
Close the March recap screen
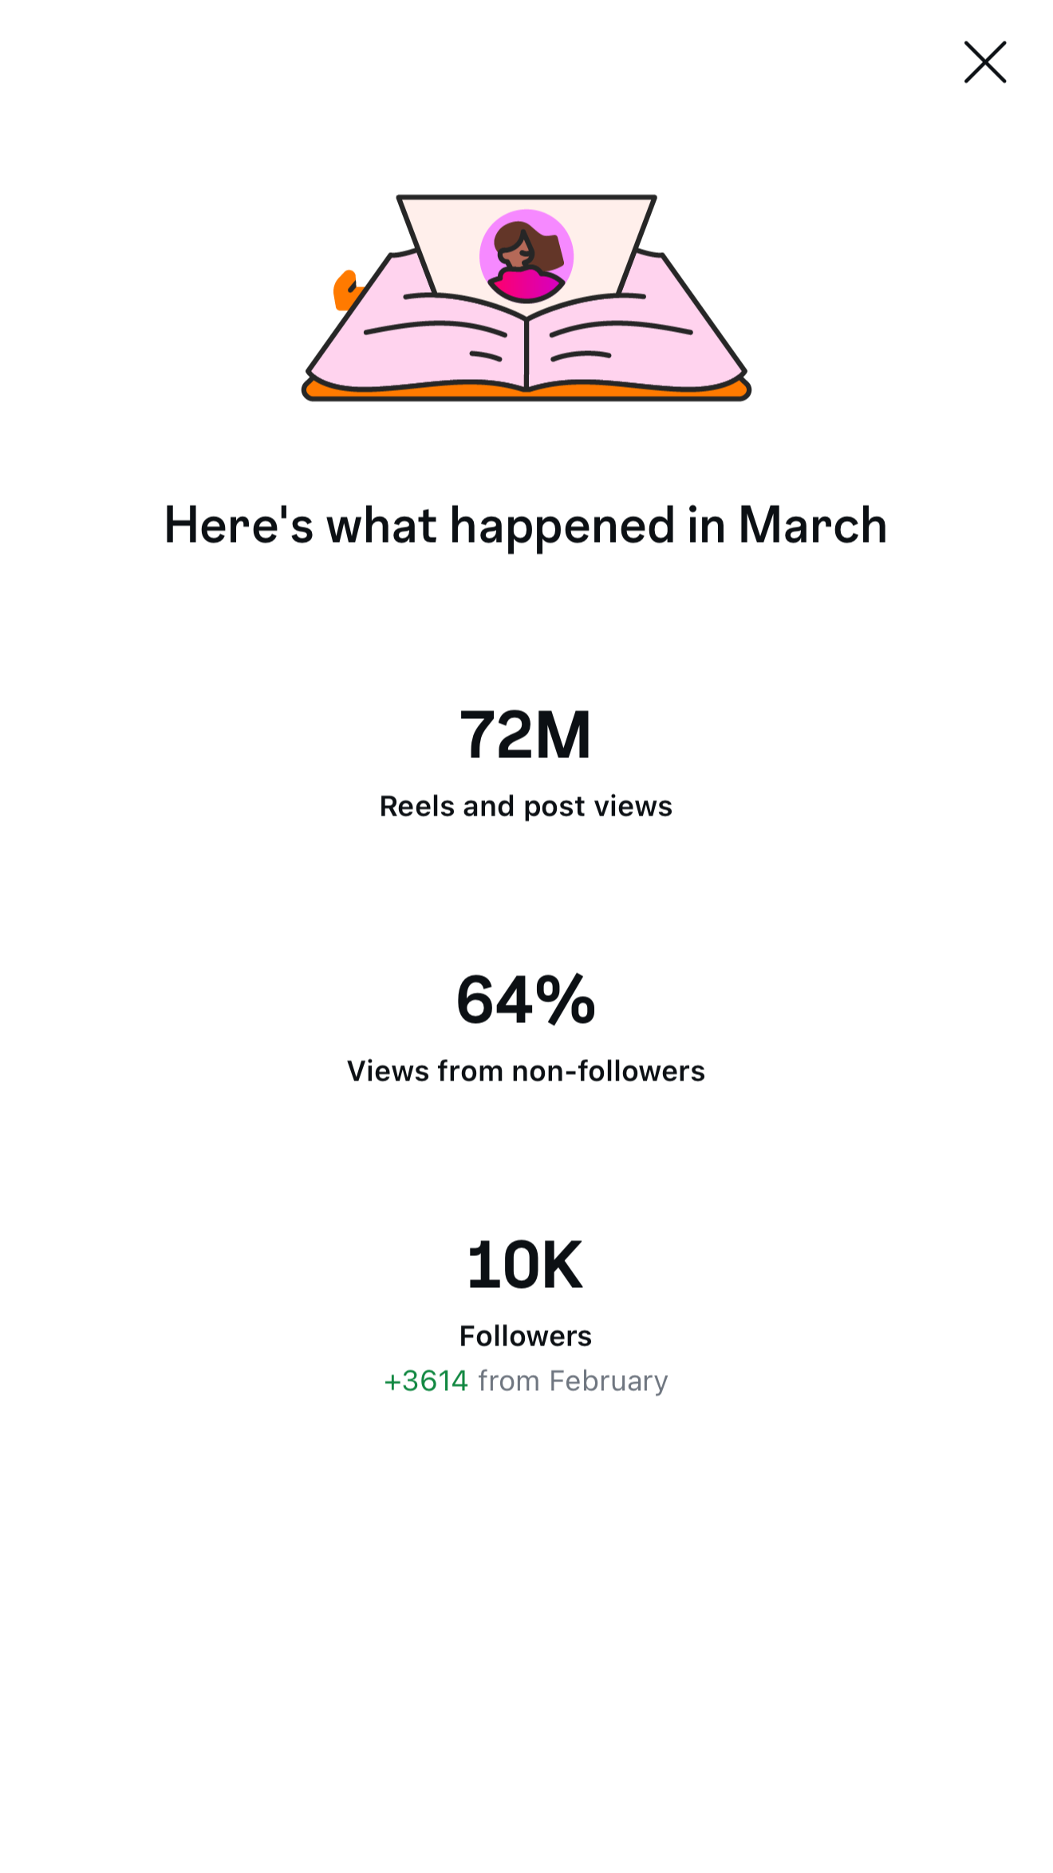pos(985,62)
